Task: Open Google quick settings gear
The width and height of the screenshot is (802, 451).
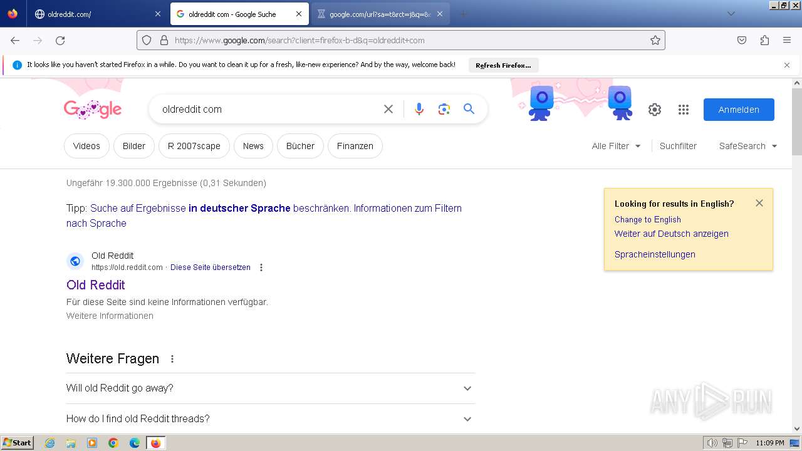Action: pos(655,110)
